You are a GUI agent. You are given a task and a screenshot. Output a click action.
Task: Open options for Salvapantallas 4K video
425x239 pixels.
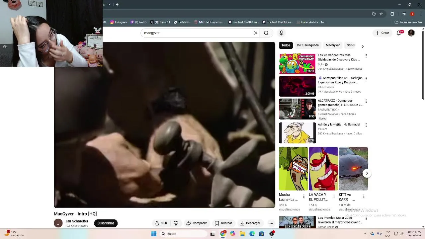point(366,79)
